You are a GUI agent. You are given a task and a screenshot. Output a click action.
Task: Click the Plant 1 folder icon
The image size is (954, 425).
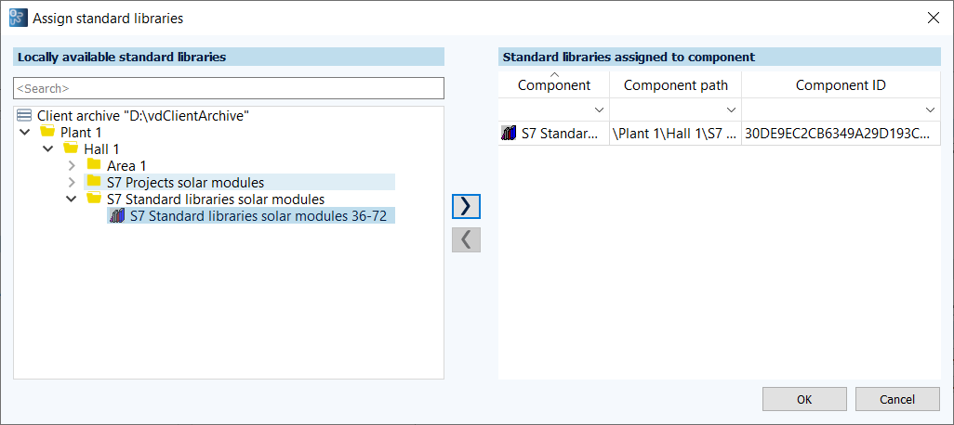pos(47,133)
